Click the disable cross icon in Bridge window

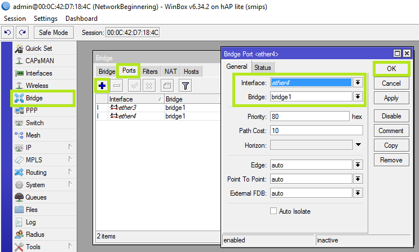click(149, 86)
